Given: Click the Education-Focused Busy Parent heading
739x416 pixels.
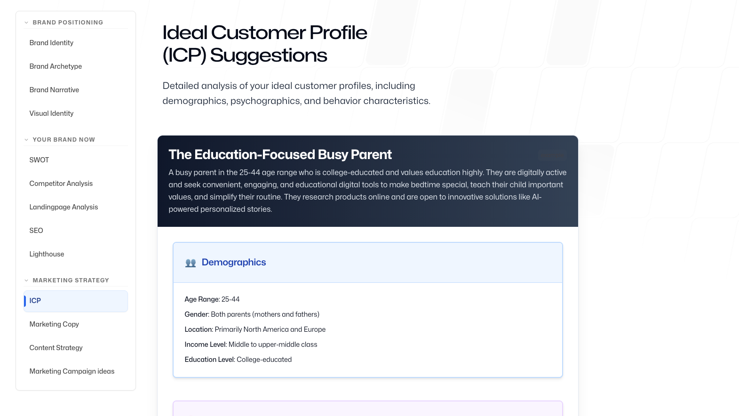Looking at the screenshot, I should pos(280,154).
